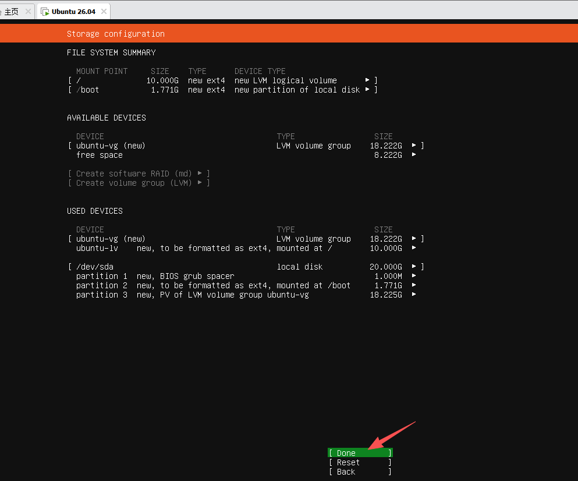Click the 20.000G size value
Screen dimensions: 578x481
click(x=385, y=267)
